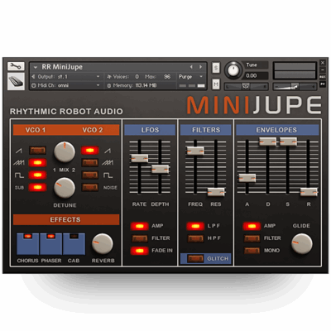Click the keyboard instrument icon

16,81
